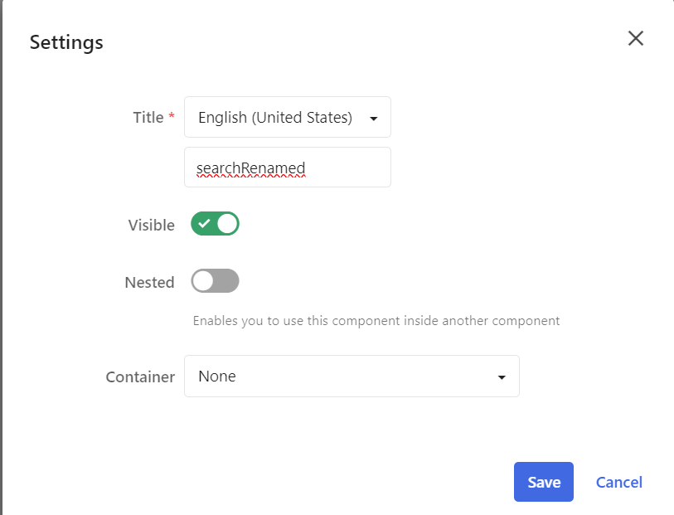
Task: Click the Nested label text
Action: coord(149,282)
